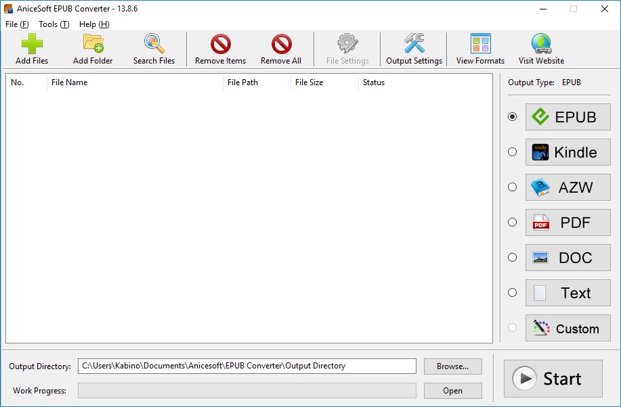Click the Browse... button
This screenshot has height=407, width=621.
(x=452, y=366)
